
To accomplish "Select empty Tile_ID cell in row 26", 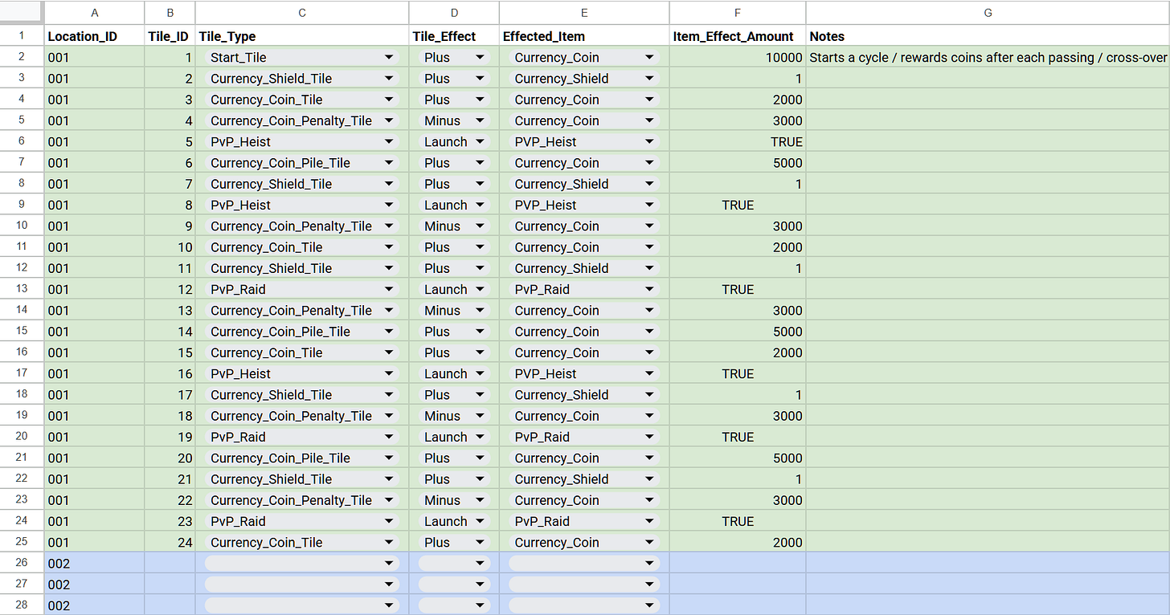I will point(170,564).
